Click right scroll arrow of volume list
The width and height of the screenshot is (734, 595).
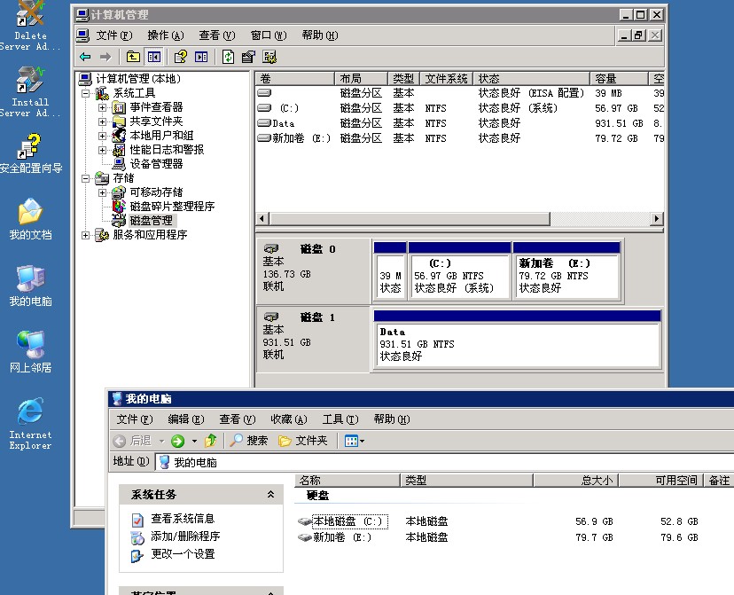pos(657,219)
